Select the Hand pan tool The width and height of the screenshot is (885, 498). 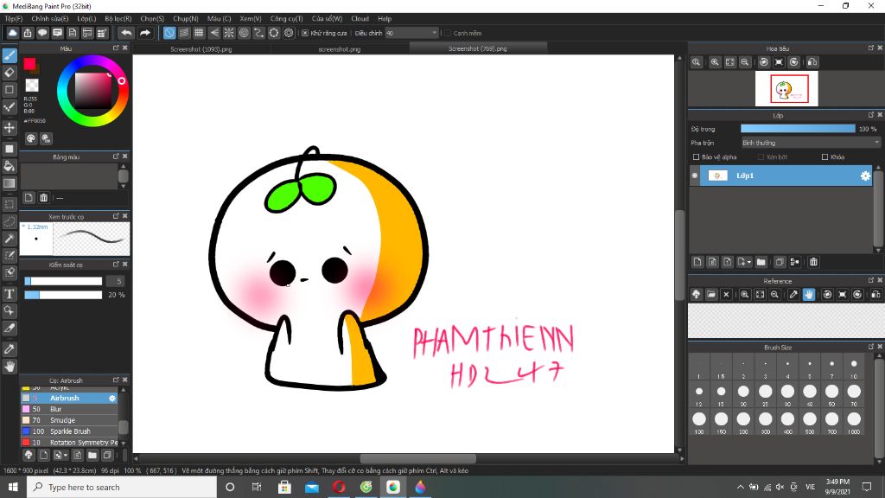pyautogui.click(x=10, y=367)
